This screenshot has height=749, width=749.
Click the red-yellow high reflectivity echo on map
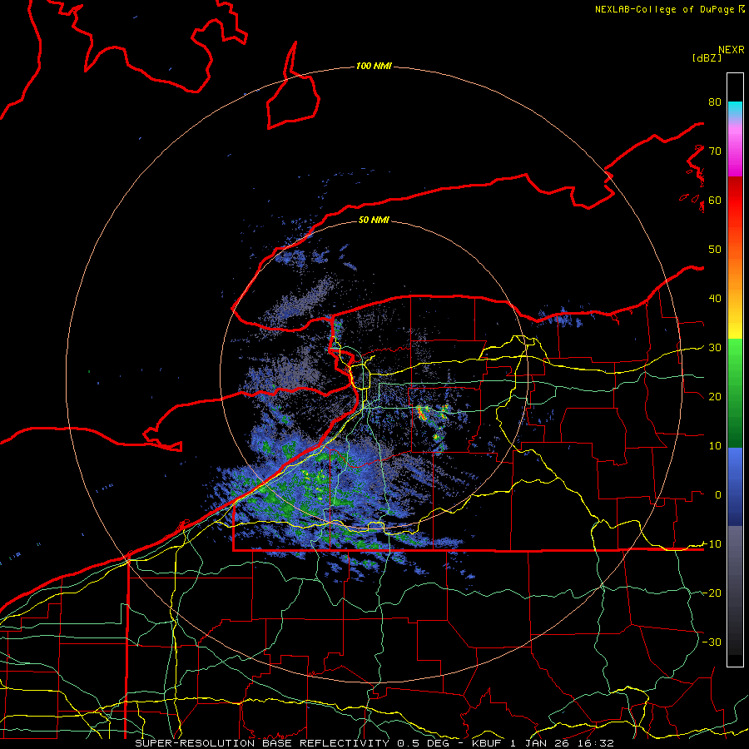422,413
